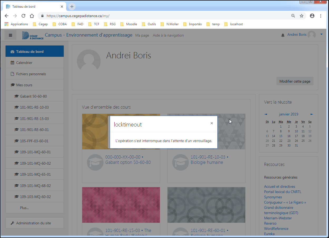Click the Cégep à distance logo

click(33, 35)
